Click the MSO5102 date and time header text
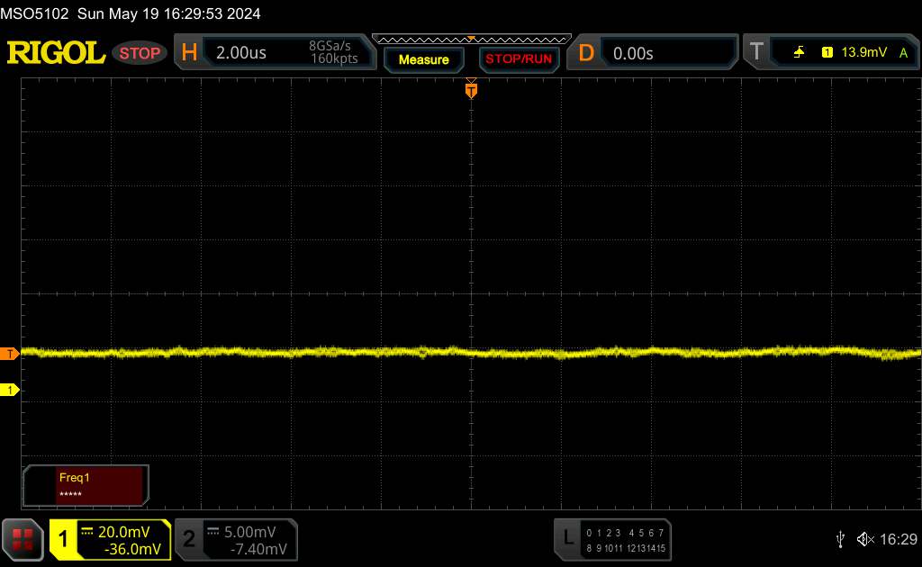This screenshot has height=567, width=922. pos(130,13)
